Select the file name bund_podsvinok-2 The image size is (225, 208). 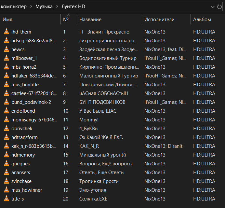(31, 102)
